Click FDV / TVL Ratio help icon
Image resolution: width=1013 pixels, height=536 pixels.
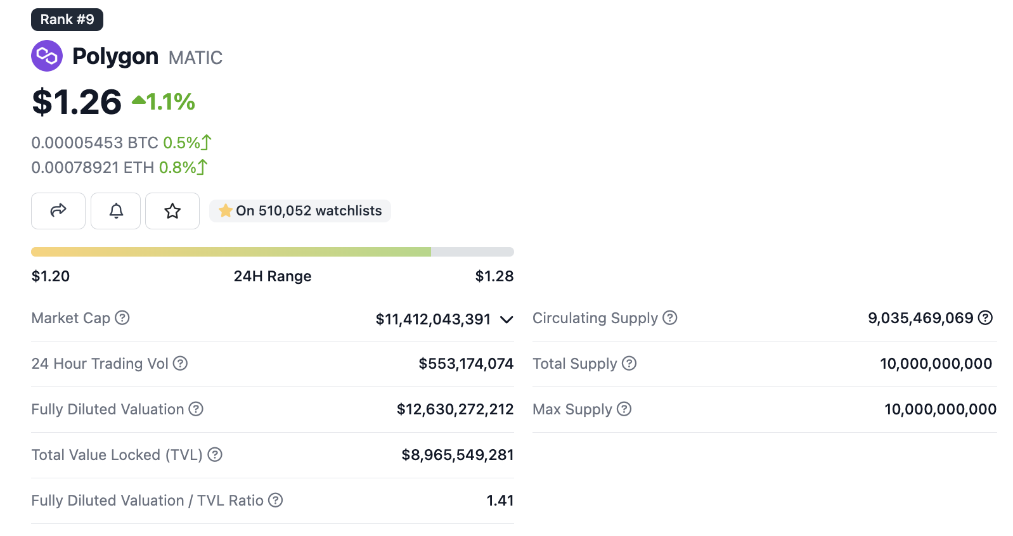(x=276, y=501)
